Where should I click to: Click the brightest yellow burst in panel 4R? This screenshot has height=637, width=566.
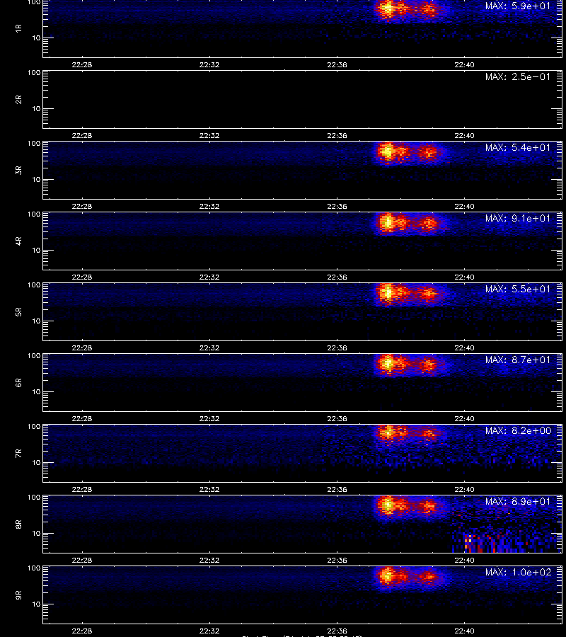(387, 222)
